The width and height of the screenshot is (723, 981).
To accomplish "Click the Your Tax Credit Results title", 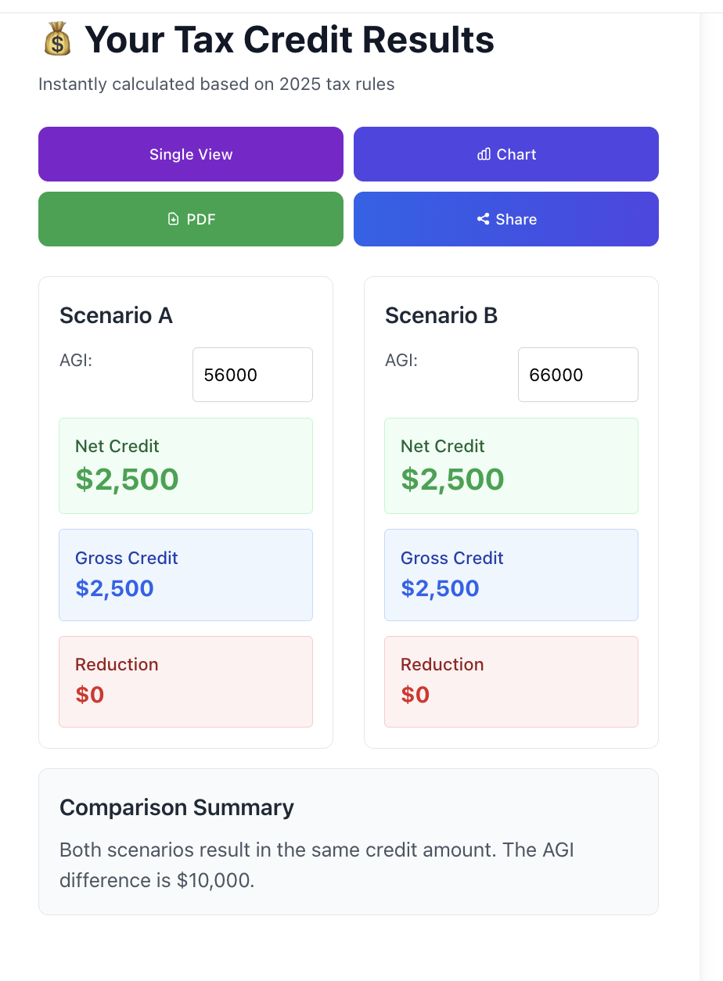I will click(290, 38).
